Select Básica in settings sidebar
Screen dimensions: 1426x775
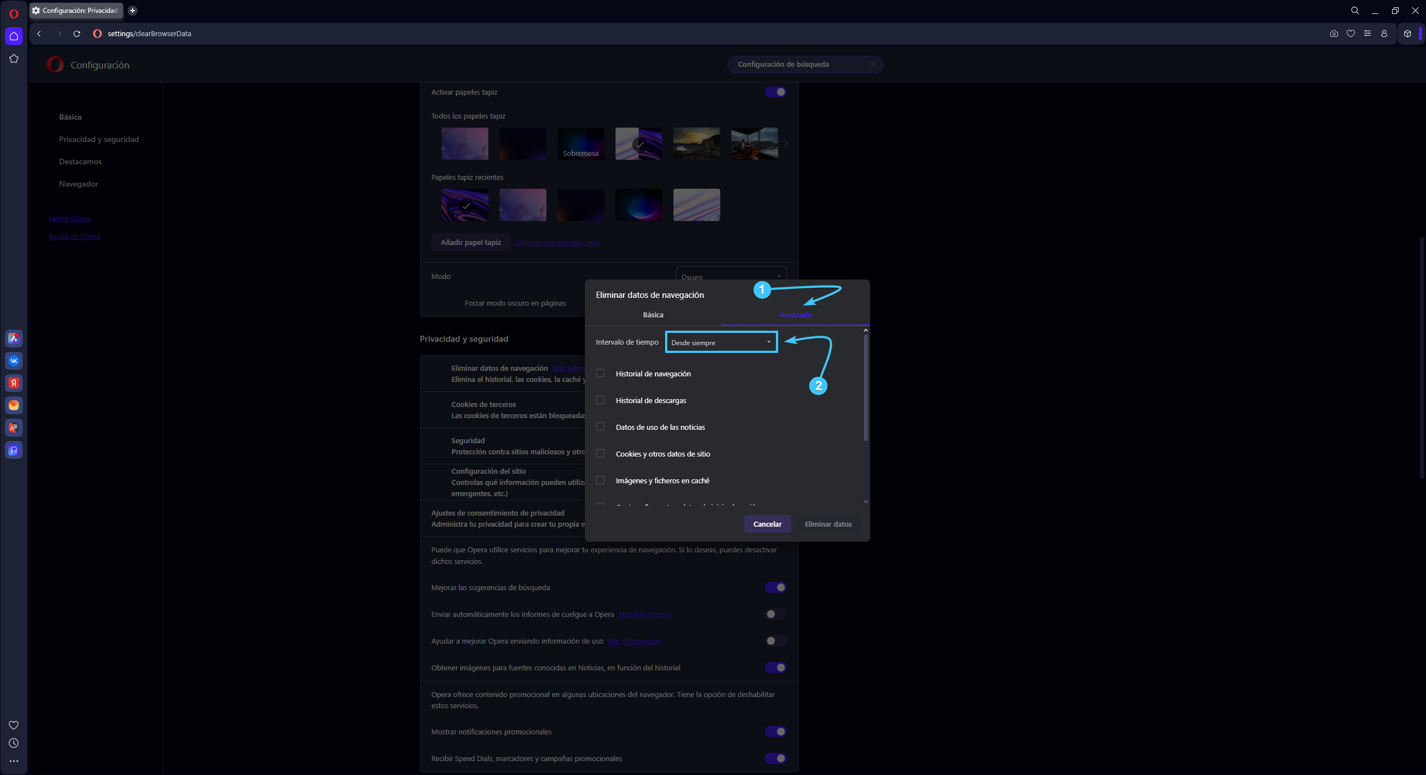coord(70,117)
